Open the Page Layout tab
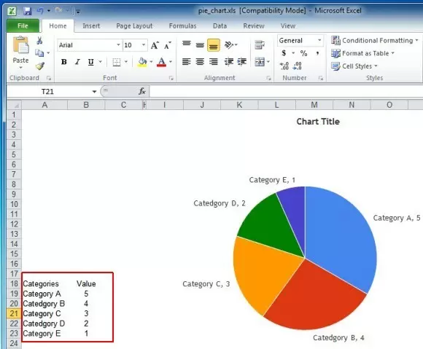The height and width of the screenshot is (349, 423). 134,26
